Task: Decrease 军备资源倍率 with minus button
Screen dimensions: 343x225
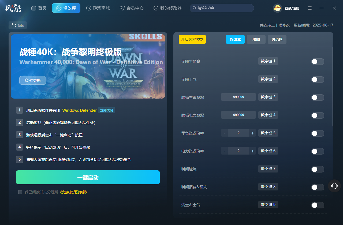Action: 225,133
